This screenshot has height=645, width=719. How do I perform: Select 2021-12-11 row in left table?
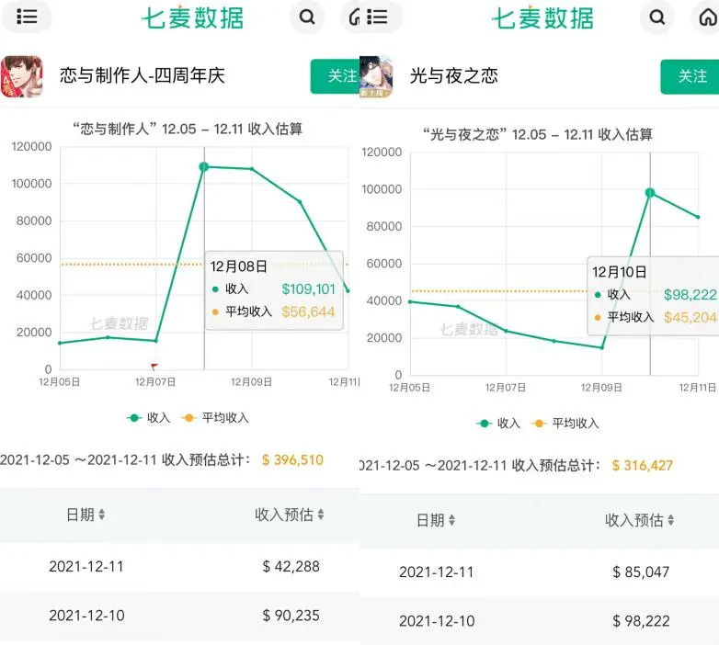[180, 567]
